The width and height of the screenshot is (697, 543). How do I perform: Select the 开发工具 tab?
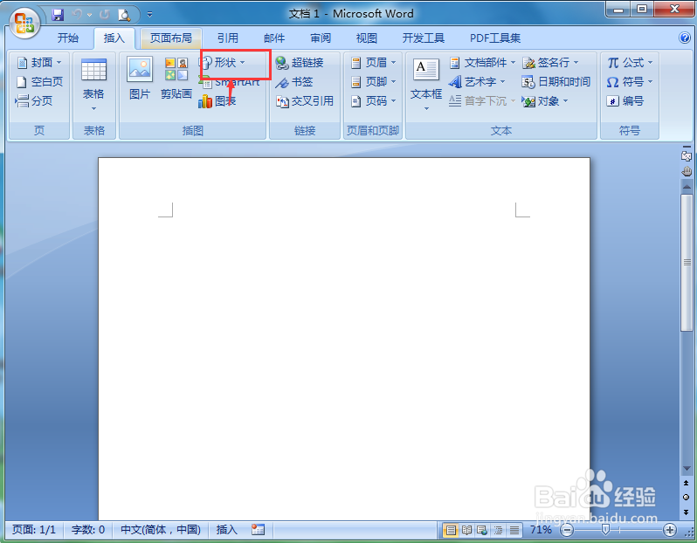click(423, 38)
